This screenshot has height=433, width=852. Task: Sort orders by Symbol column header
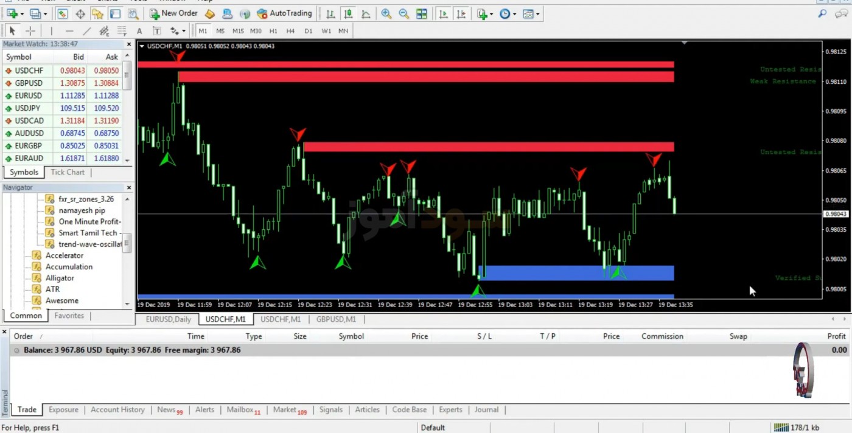[351, 336]
